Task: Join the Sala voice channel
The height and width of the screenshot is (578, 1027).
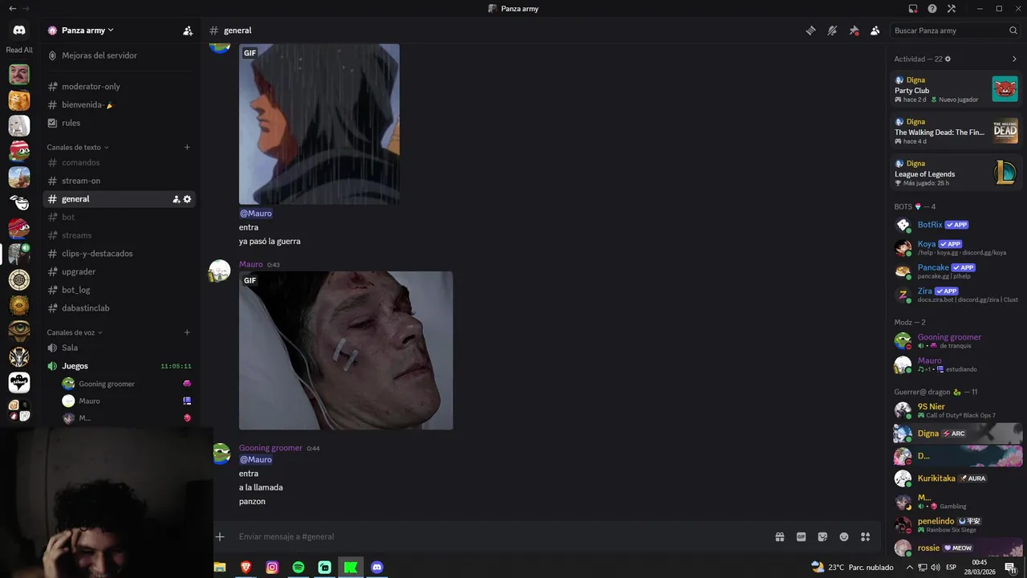Action: pos(120,348)
